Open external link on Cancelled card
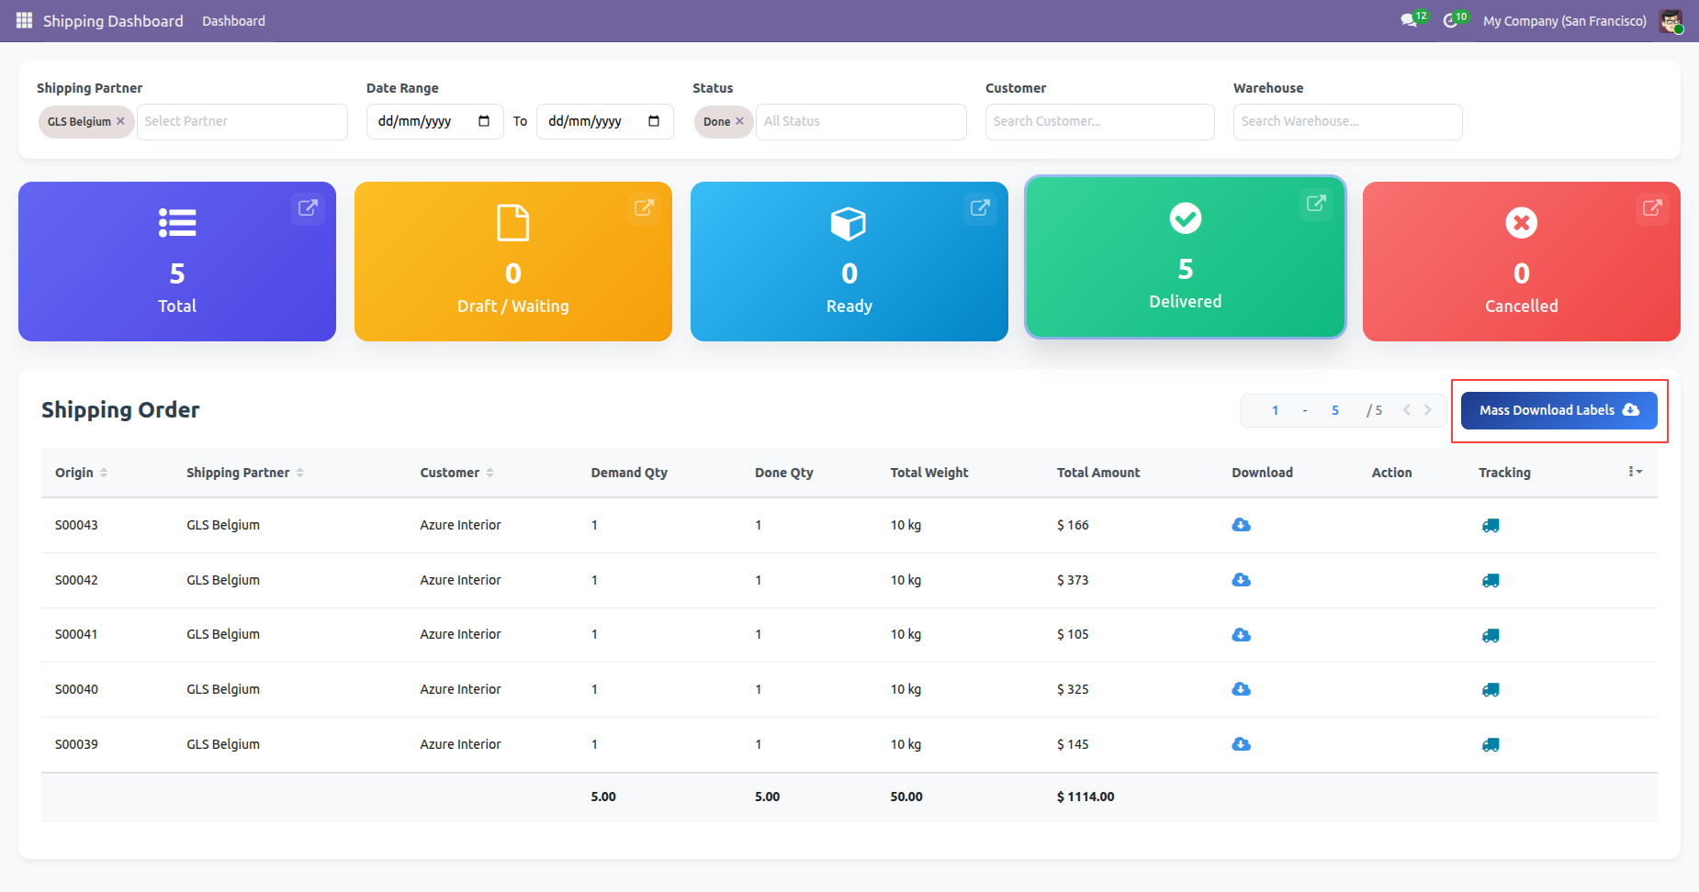Screen dimensions: 1699x892 click(x=1652, y=207)
